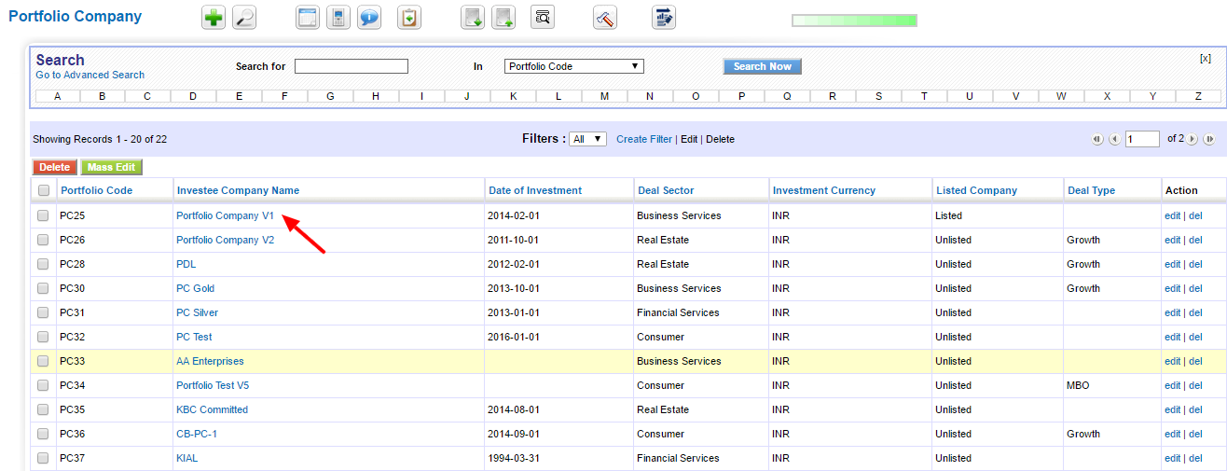Click the Financial Services cell for PC31

[x=678, y=312]
